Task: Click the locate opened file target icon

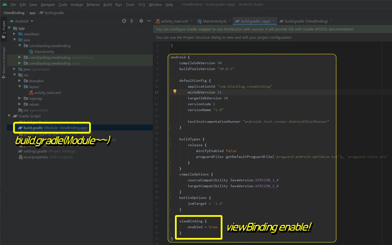Action: click(x=124, y=21)
